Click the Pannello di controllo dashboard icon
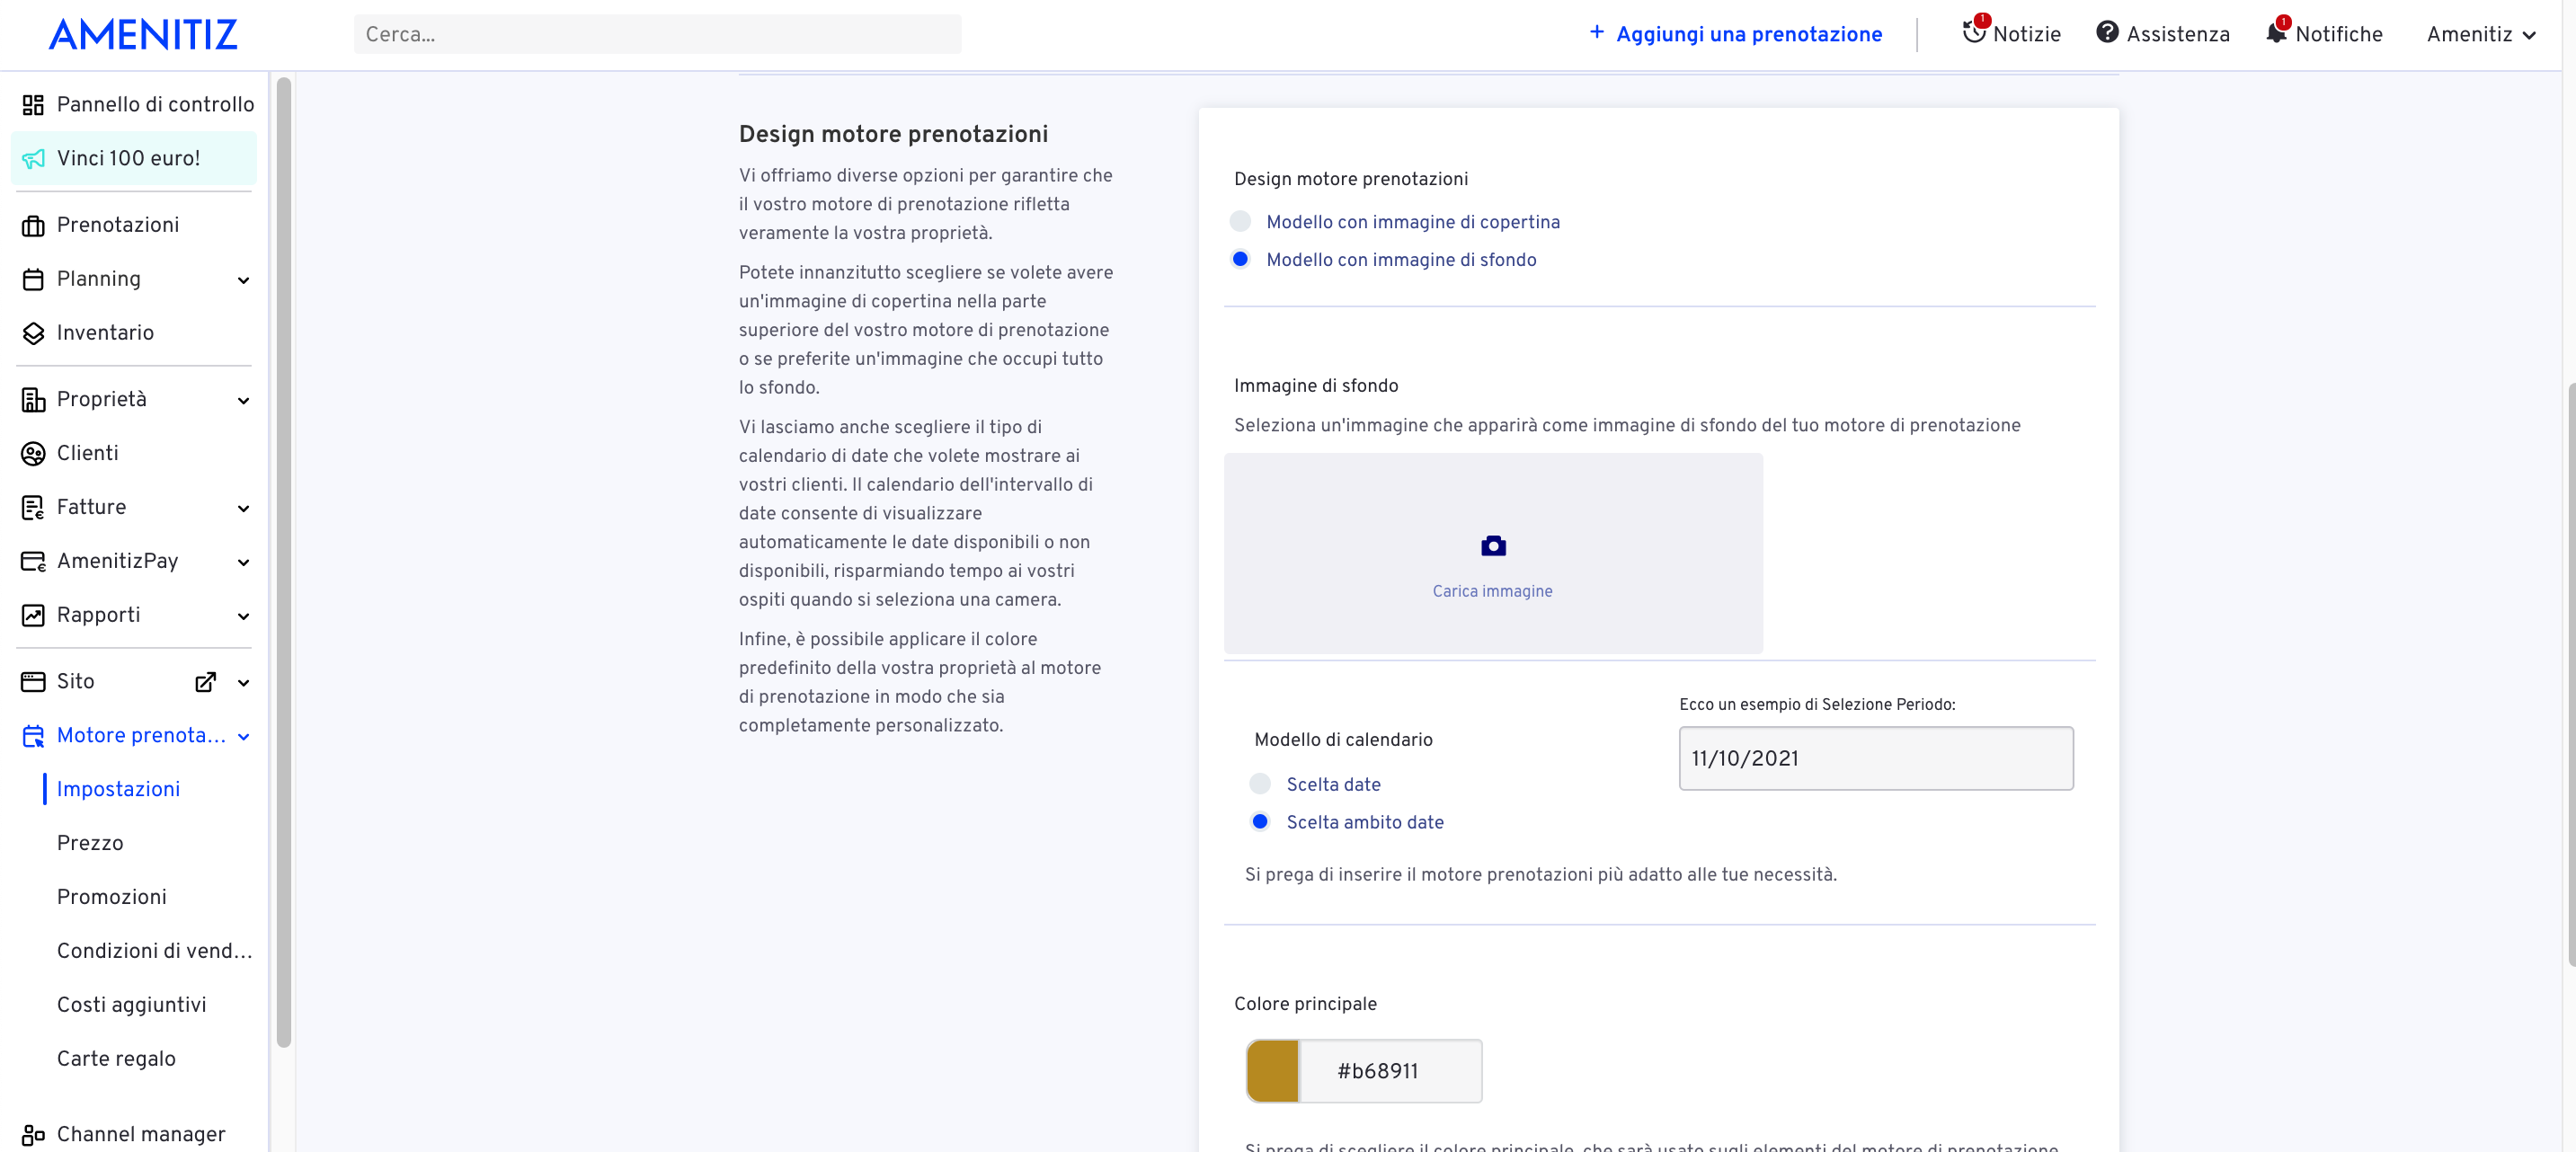This screenshot has width=2576, height=1152. point(33,105)
